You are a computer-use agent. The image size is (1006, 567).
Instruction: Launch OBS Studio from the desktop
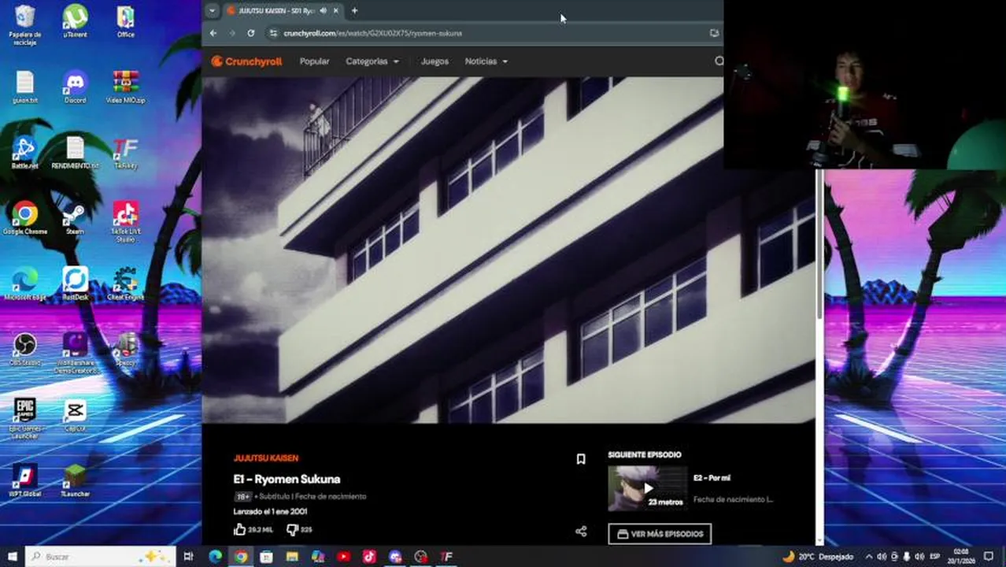click(x=25, y=350)
